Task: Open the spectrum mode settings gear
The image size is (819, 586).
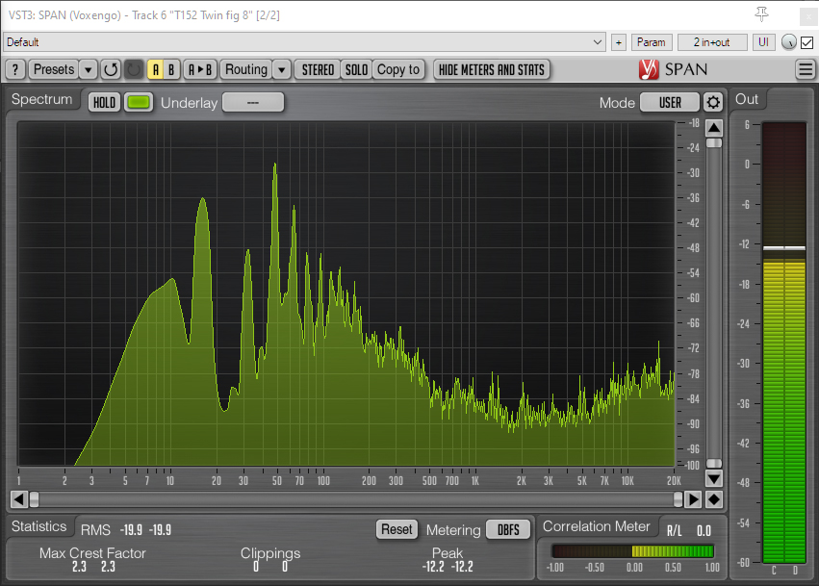Action: [712, 103]
